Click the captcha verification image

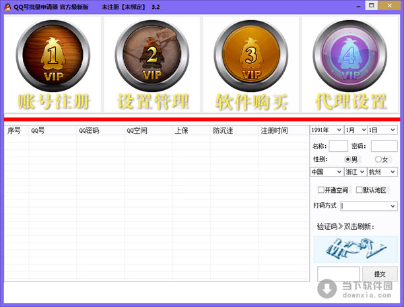pos(356,249)
